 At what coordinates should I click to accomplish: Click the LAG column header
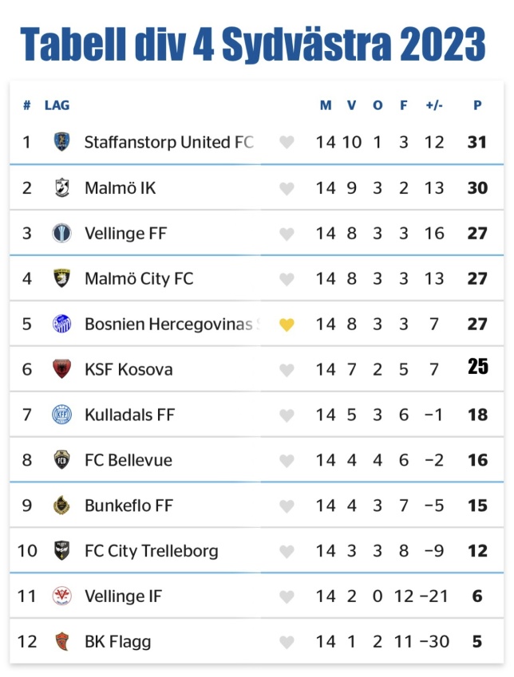click(57, 105)
